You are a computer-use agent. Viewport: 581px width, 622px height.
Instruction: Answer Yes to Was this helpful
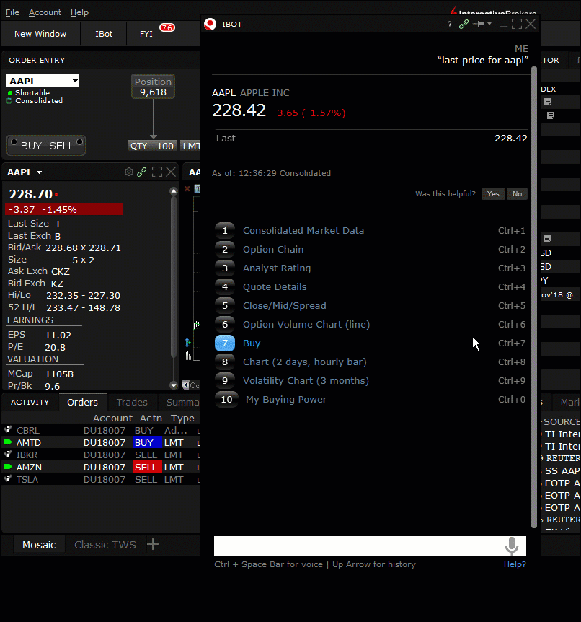point(493,194)
